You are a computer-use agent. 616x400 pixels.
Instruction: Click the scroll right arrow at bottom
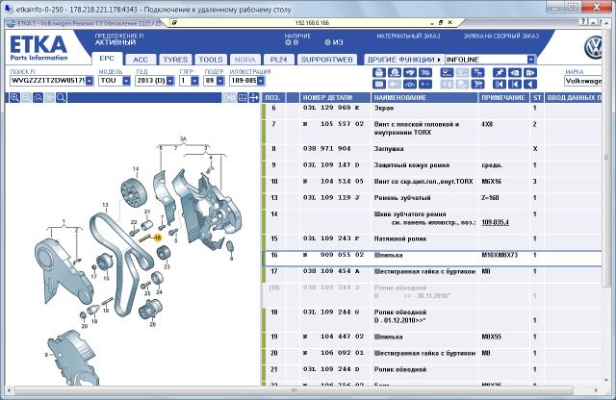[596, 390]
